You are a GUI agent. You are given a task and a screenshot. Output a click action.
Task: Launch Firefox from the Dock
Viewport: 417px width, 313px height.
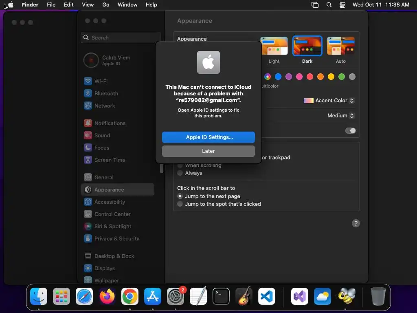coord(107,296)
